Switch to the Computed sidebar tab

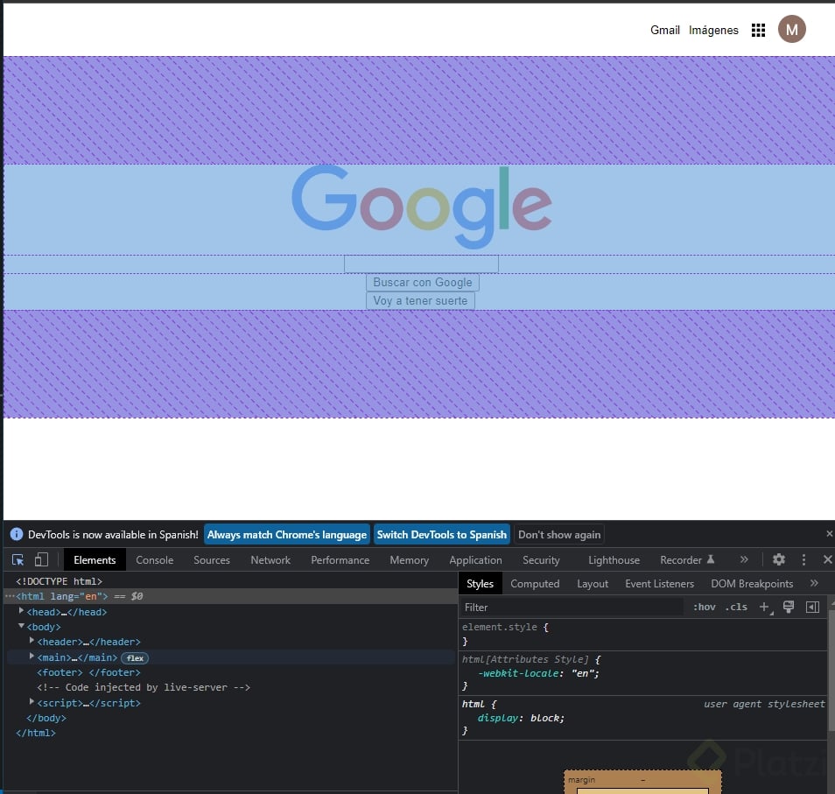[x=535, y=584]
